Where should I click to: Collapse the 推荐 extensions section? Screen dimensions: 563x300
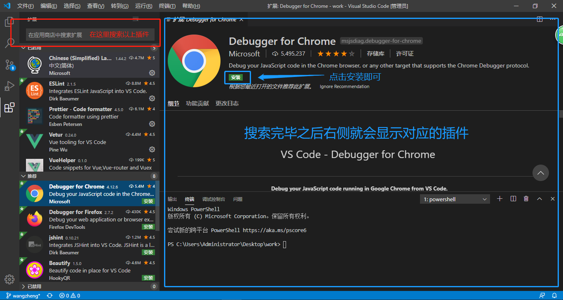pos(23,176)
